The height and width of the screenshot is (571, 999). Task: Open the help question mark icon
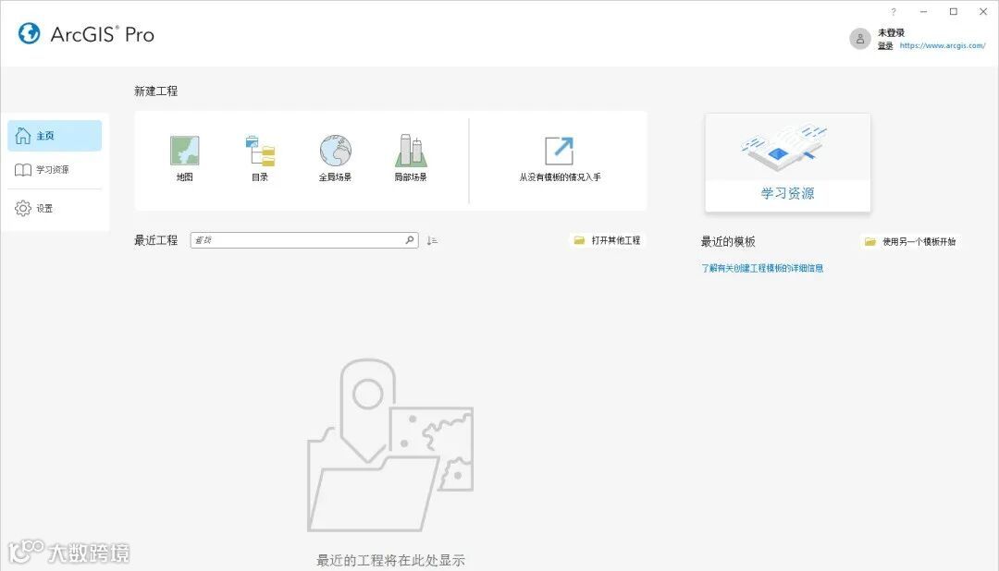tap(894, 11)
